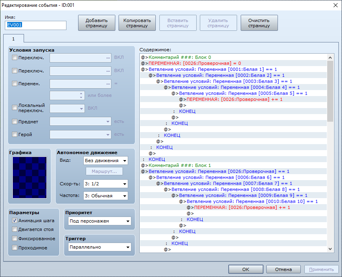This screenshot has width=342, height=277.
Task: Click the Копировать страницу button
Action: [x=137, y=23]
